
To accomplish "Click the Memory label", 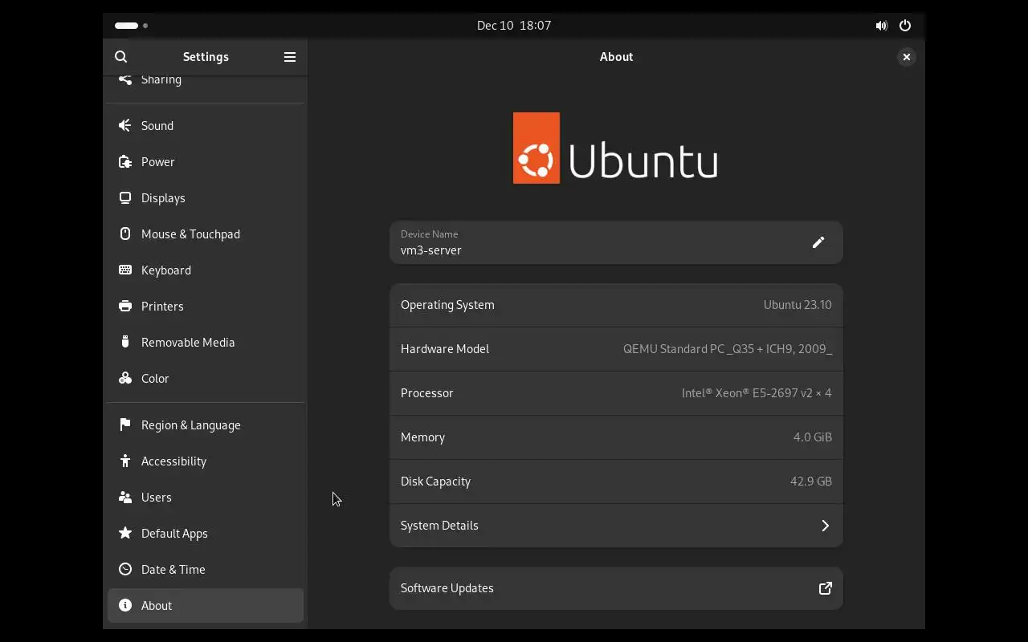I will pos(422,437).
